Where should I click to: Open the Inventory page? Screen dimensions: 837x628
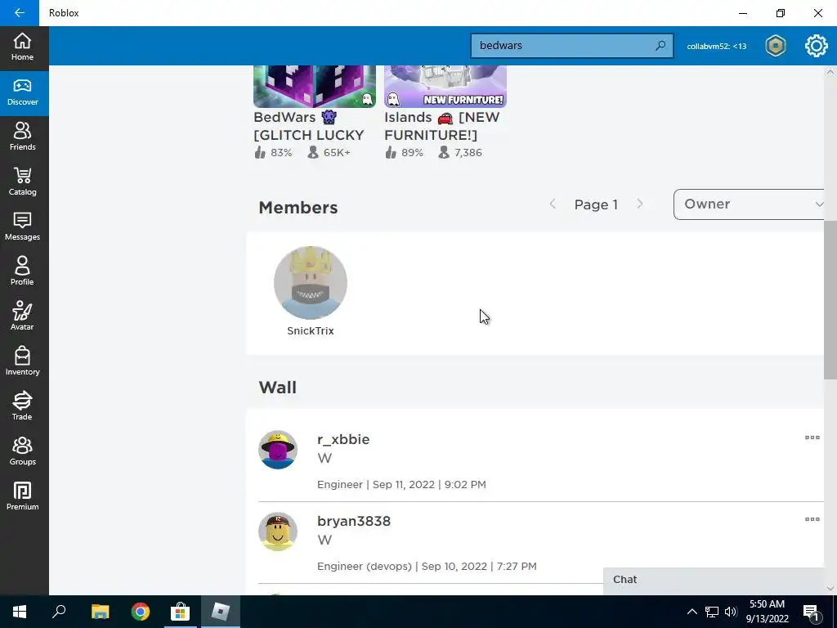pyautogui.click(x=22, y=361)
